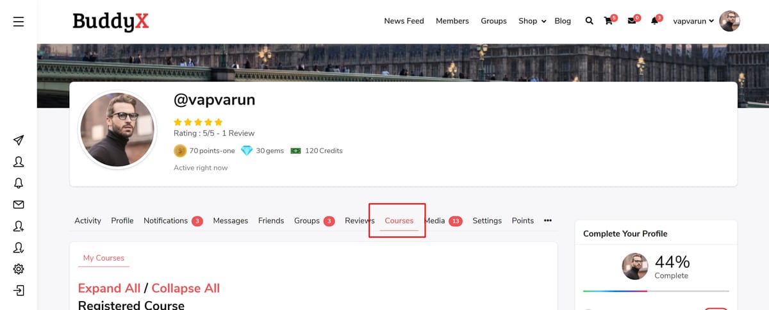Click the large profile avatar photo

click(117, 129)
